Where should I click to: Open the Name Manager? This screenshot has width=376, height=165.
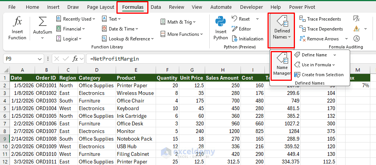pos(282,64)
